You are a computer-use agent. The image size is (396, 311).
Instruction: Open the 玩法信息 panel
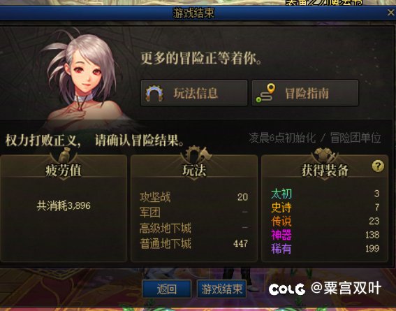coord(194,93)
